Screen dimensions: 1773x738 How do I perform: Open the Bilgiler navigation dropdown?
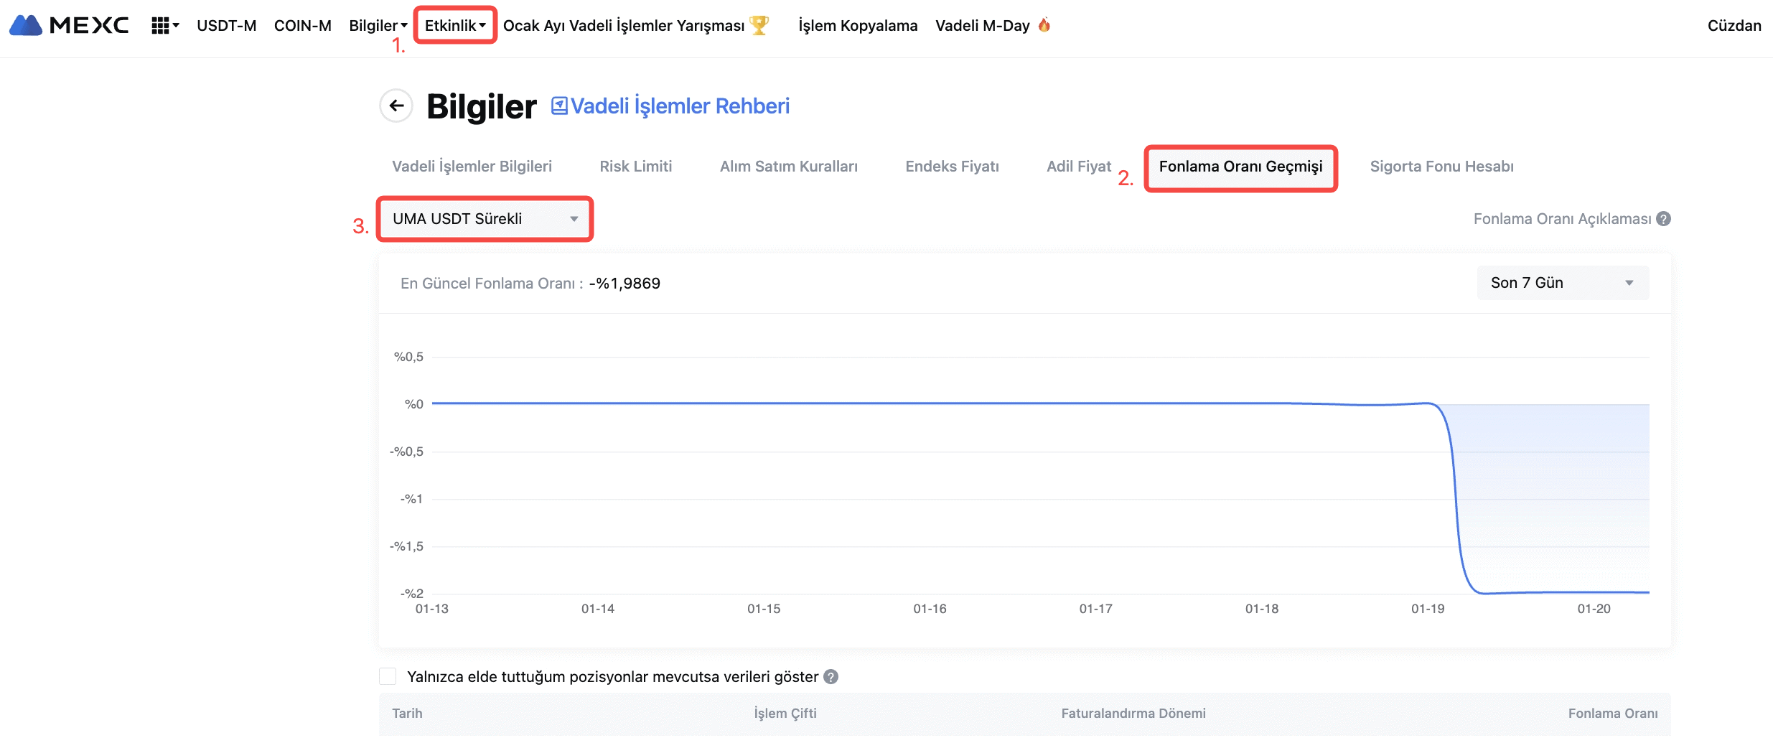[378, 26]
